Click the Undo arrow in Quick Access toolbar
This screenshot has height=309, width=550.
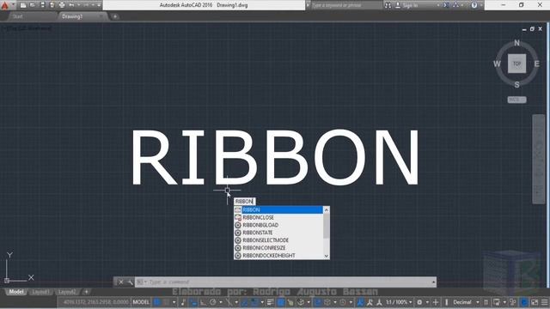tap(71, 5)
